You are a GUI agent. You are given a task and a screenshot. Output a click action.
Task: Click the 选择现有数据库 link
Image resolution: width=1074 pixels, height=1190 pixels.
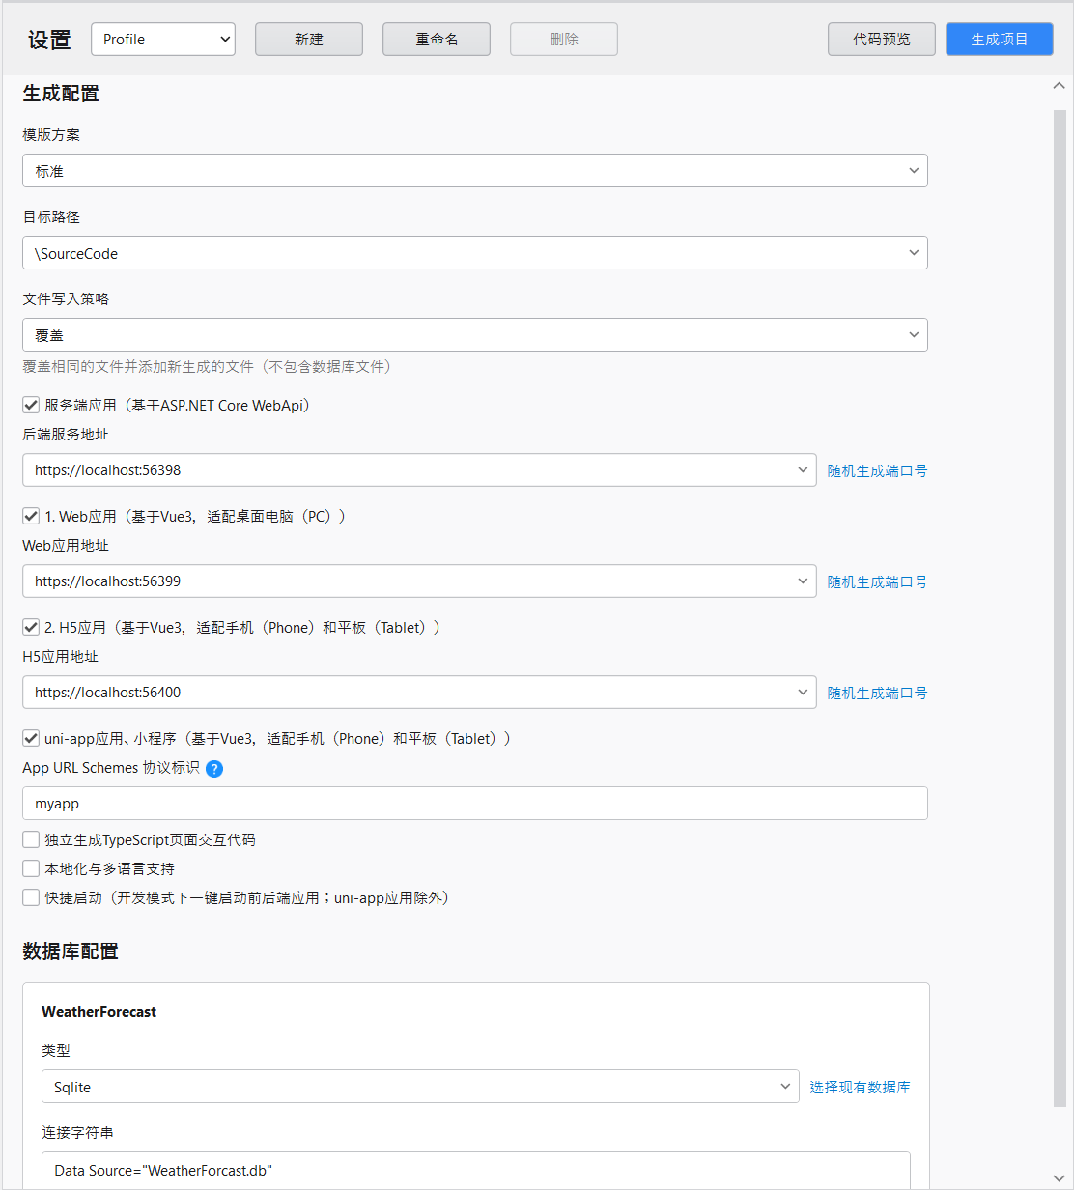860,1088
